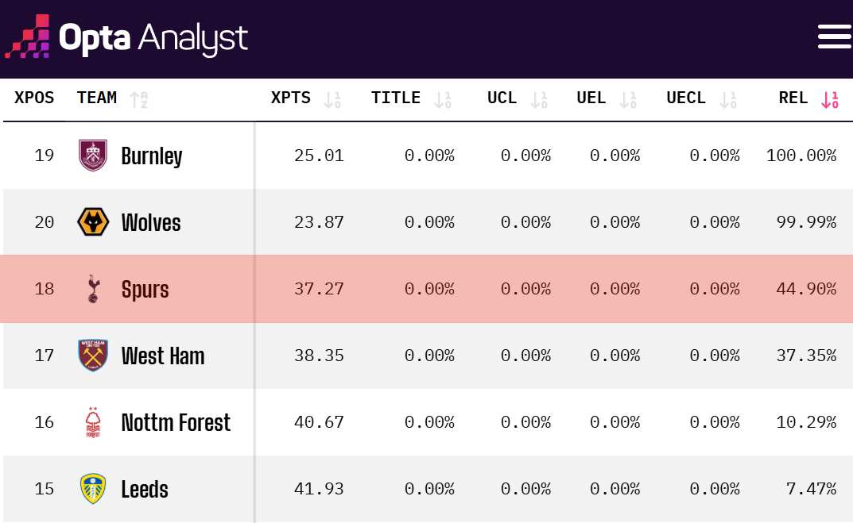Click the XPOS column header
This screenshot has height=523, width=853.
34,98
